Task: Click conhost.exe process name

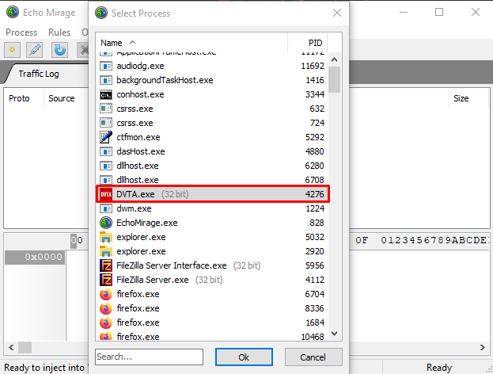Action: point(140,94)
